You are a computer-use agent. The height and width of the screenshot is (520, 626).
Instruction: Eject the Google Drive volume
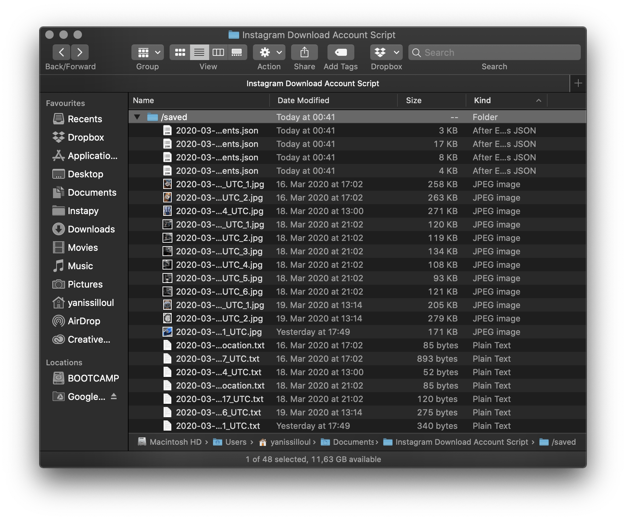(x=114, y=396)
